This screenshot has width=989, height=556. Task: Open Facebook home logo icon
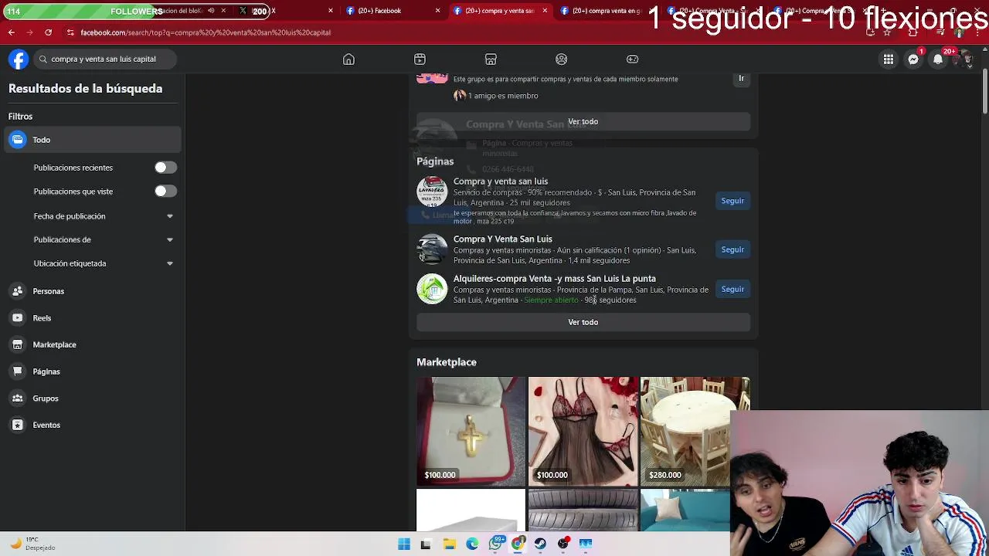tap(19, 59)
